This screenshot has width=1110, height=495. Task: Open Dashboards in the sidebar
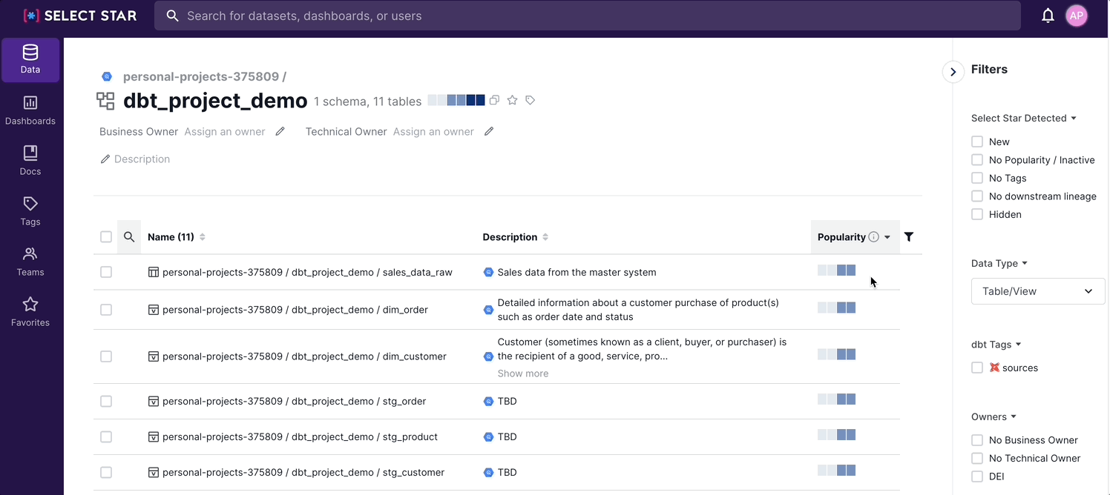tap(30, 110)
